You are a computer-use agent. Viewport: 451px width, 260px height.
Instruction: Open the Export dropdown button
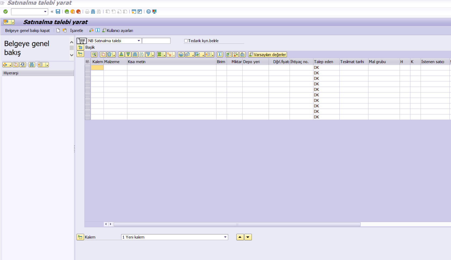point(199,54)
